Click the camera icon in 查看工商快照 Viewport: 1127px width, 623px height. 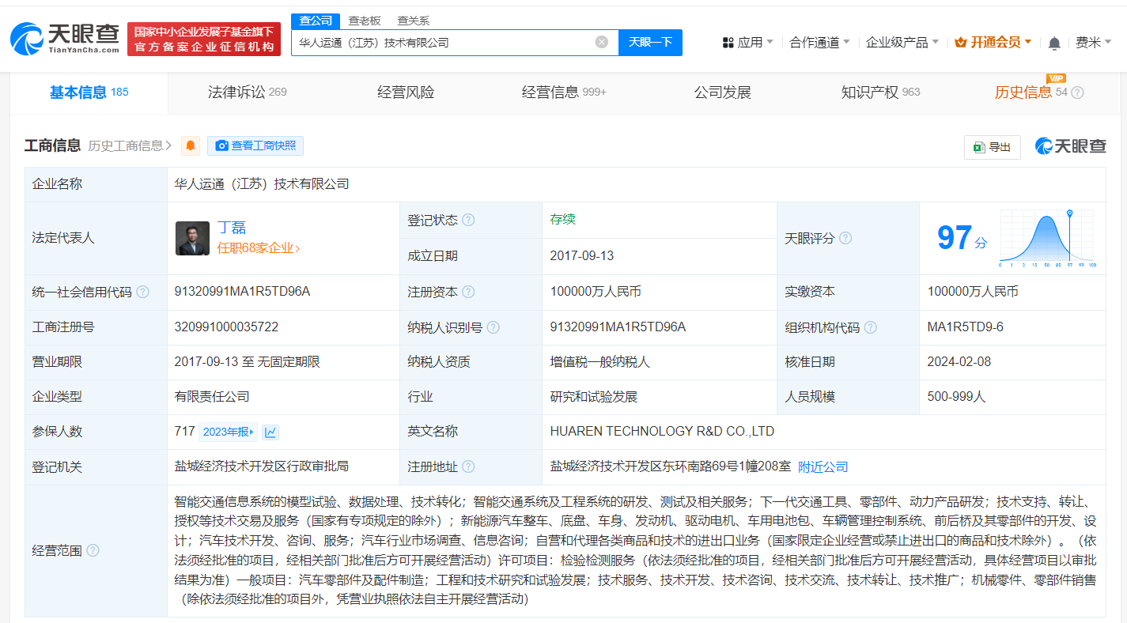point(221,145)
